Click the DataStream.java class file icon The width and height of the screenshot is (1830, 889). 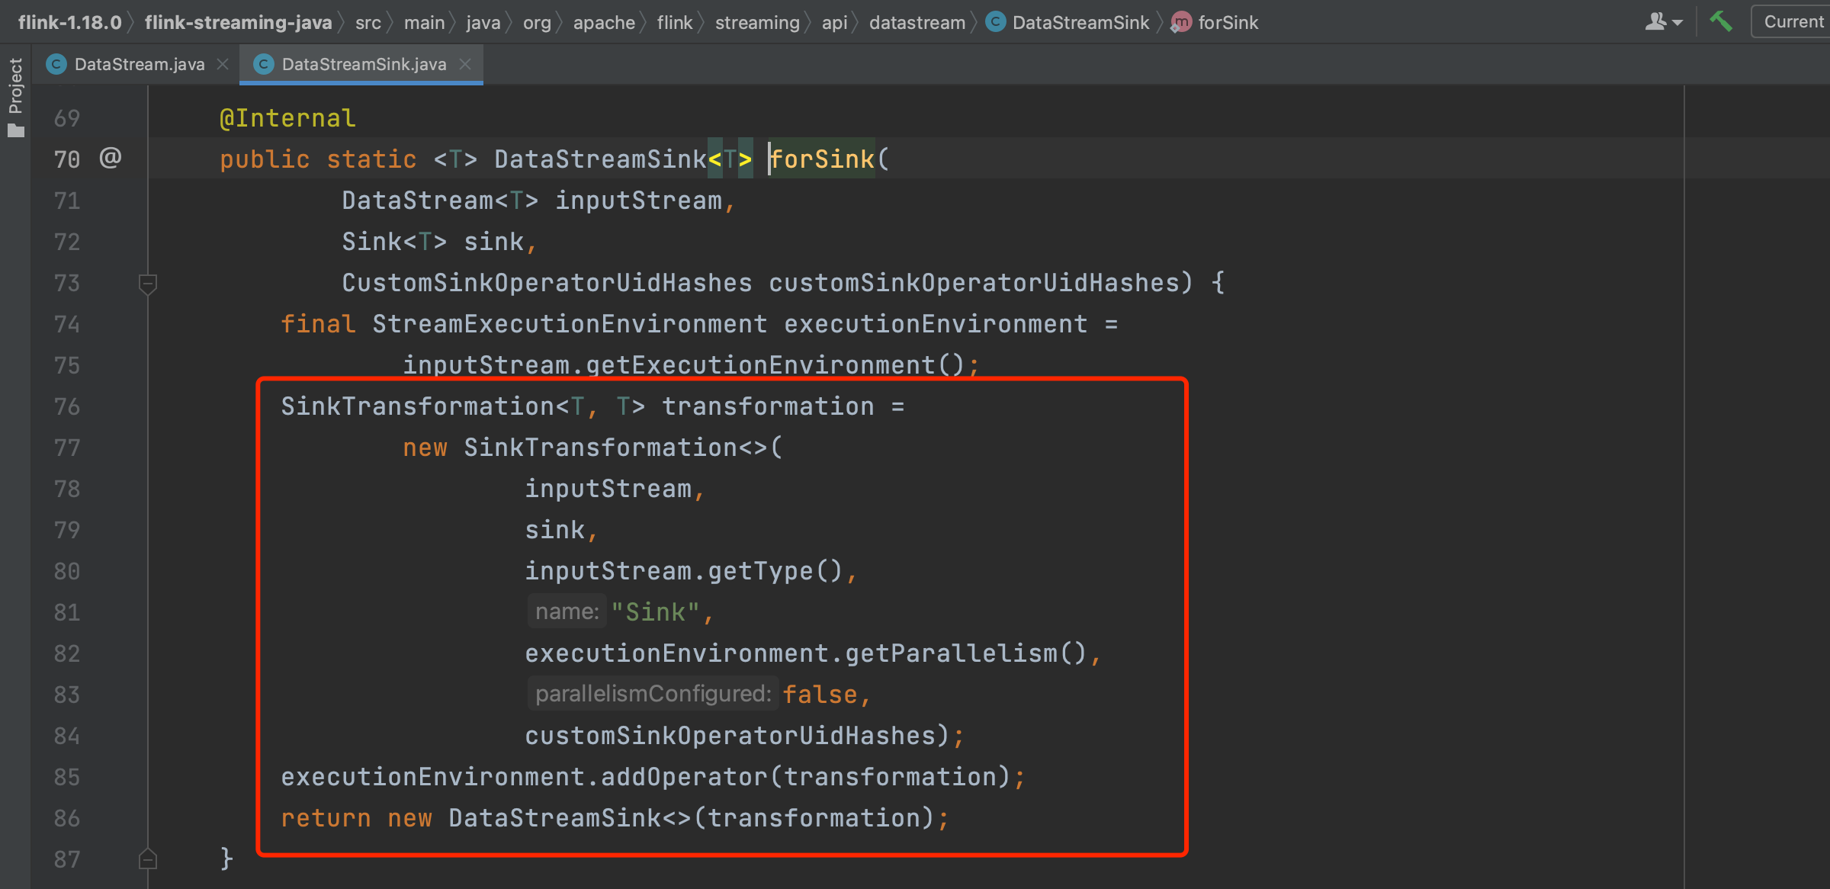click(x=56, y=65)
